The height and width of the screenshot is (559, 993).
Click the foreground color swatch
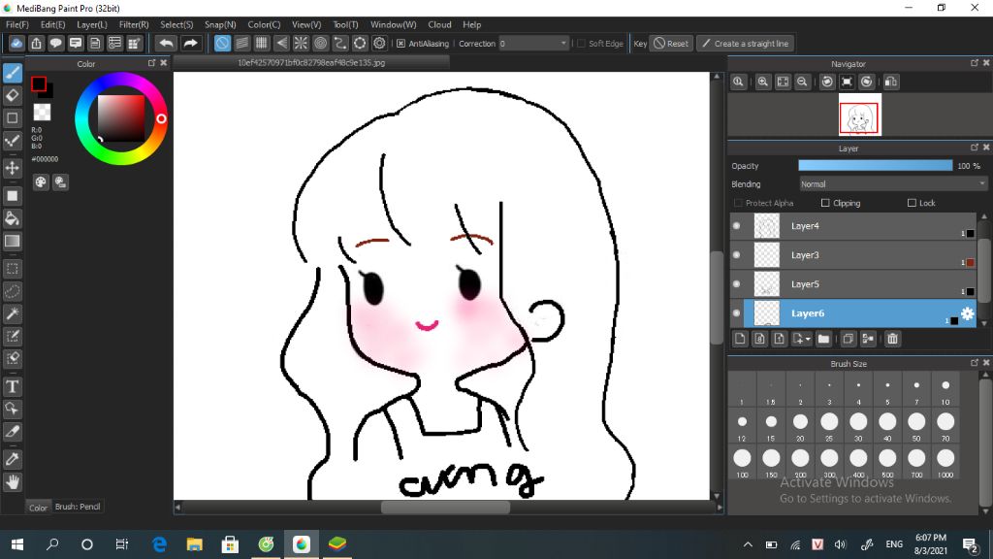click(x=39, y=83)
